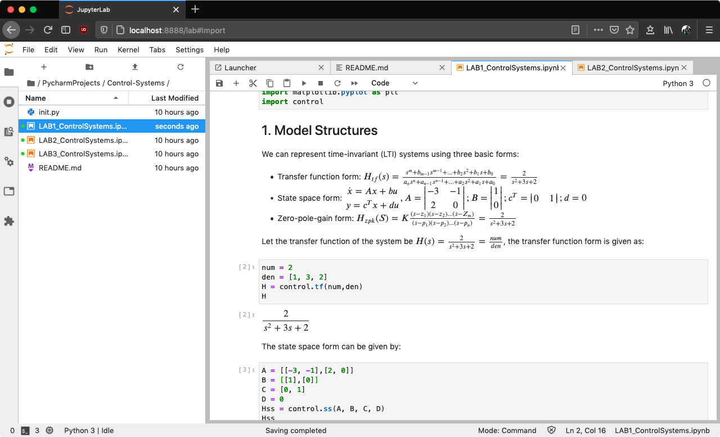Open the Firefox overflow menu

(x=598, y=29)
